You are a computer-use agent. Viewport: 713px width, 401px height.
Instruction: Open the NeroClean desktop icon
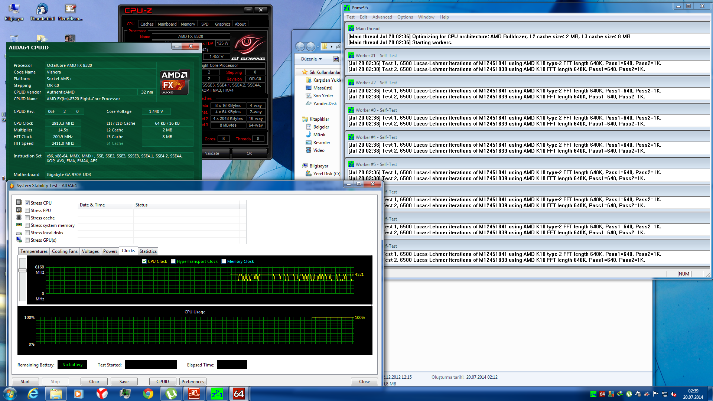[70, 12]
